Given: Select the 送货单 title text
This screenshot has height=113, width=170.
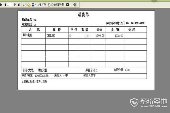Looking at the screenshot, I should coord(83,15).
